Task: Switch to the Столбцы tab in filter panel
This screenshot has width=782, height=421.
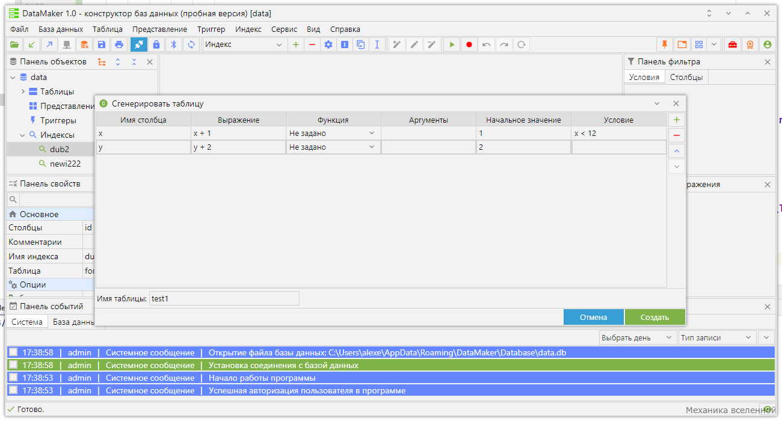Action: tap(686, 77)
